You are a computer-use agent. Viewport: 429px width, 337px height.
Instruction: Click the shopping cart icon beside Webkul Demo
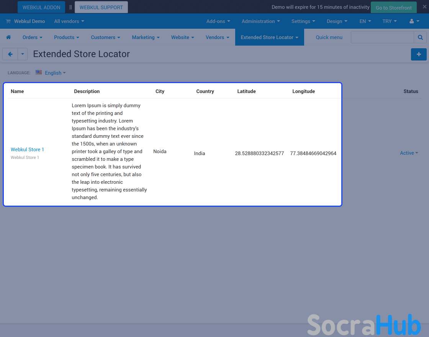(8, 21)
